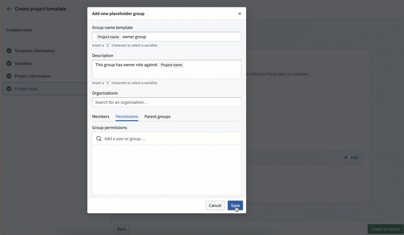This screenshot has height=235, width=404.
Task: Click the Create project template title
Action: pyautogui.click(x=41, y=9)
